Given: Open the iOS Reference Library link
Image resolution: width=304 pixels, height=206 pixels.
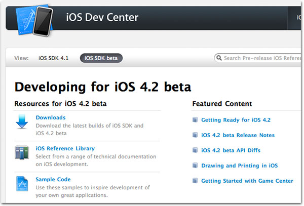Looking at the screenshot, I should tap(65, 148).
